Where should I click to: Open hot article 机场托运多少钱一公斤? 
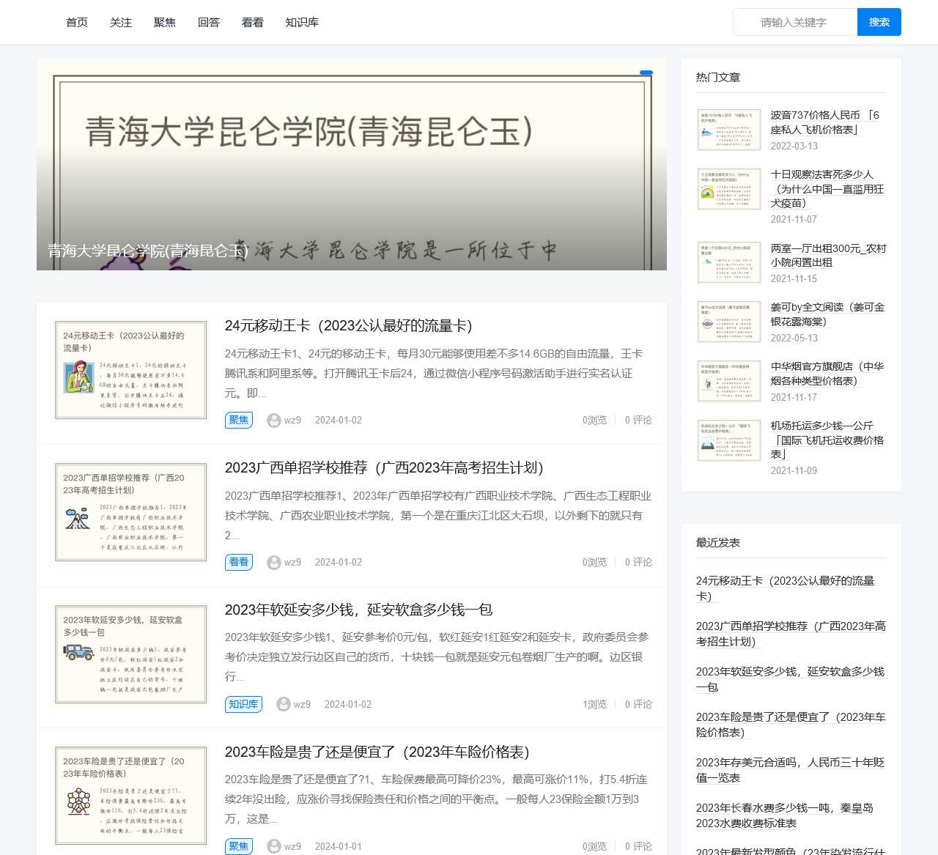coord(827,440)
